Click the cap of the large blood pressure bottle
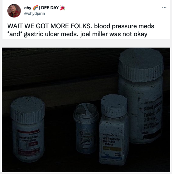This screenshot has height=174, width=172. pos(141,65)
